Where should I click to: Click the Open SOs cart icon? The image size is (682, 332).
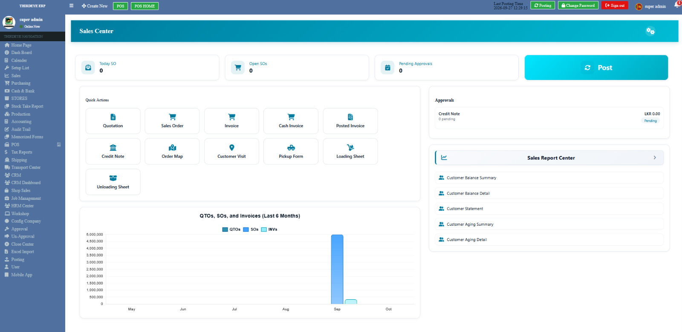pyautogui.click(x=238, y=68)
